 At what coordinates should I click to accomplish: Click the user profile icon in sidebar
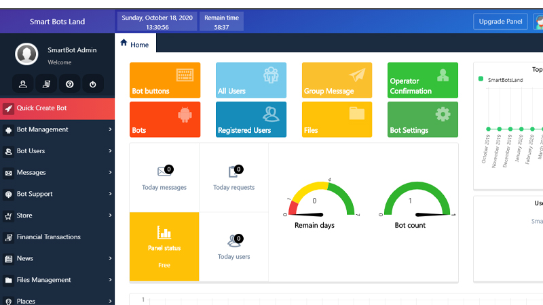click(23, 85)
